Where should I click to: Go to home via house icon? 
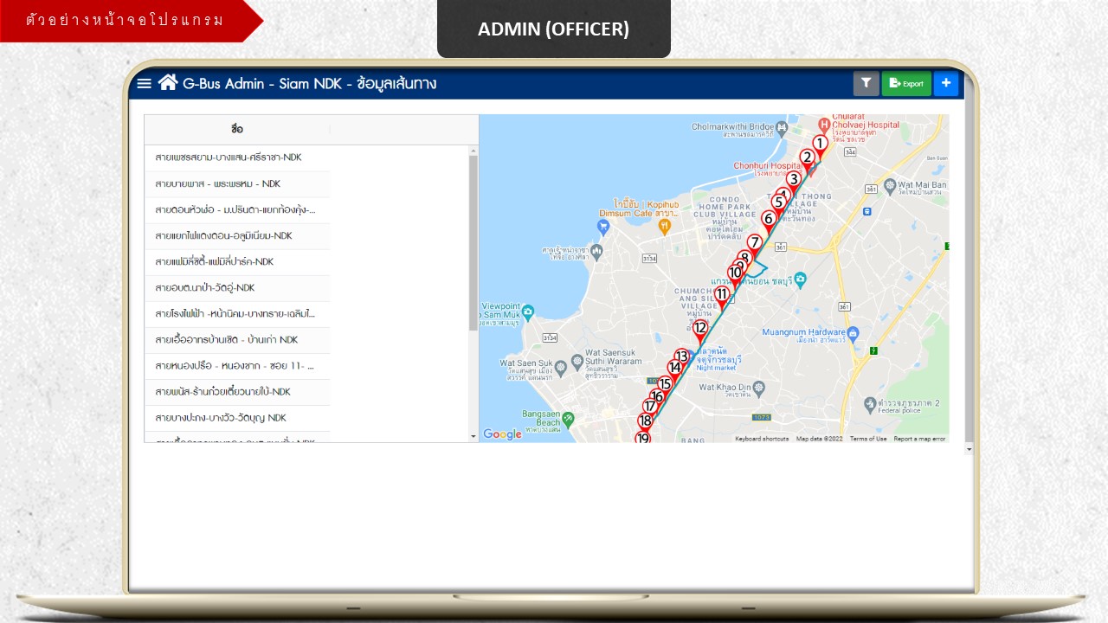168,82
